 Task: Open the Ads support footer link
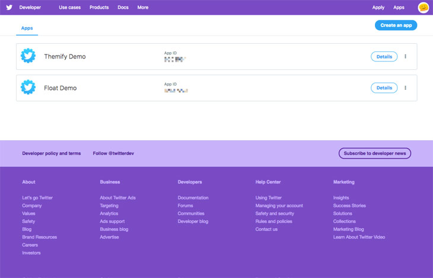[112, 221]
